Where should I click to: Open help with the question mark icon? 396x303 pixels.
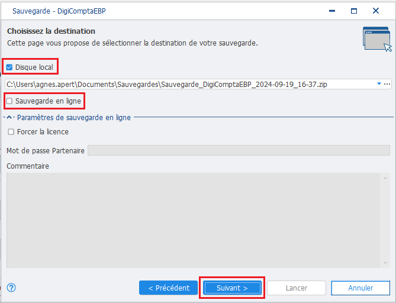pos(11,288)
